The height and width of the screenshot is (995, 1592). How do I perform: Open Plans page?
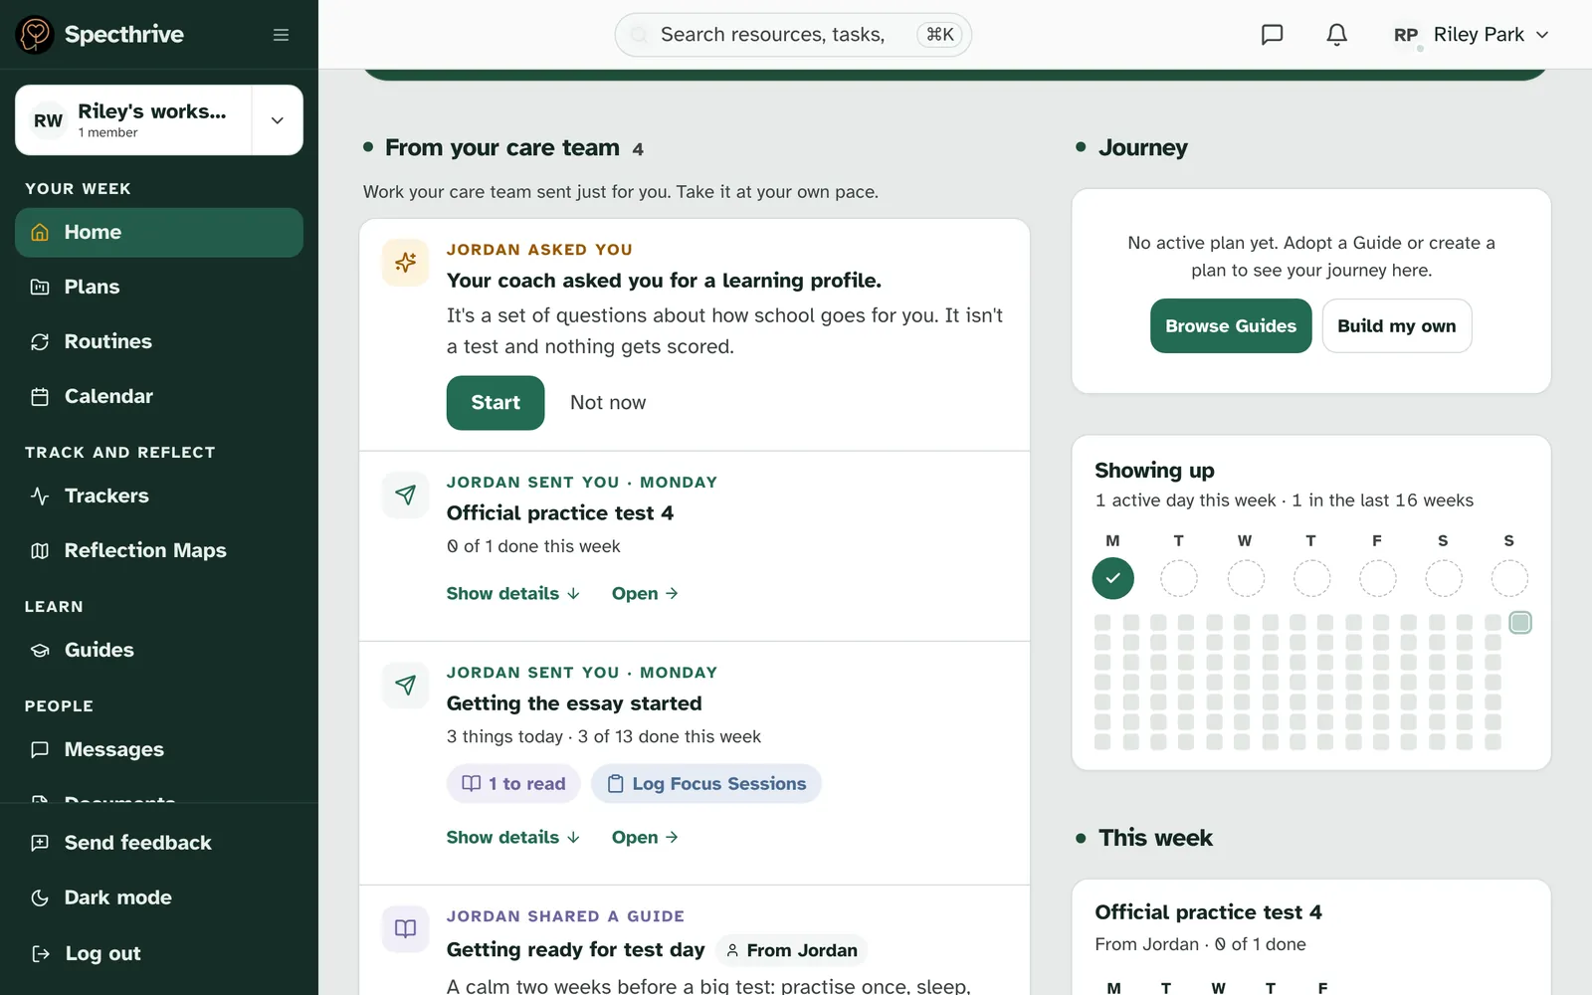tap(159, 287)
